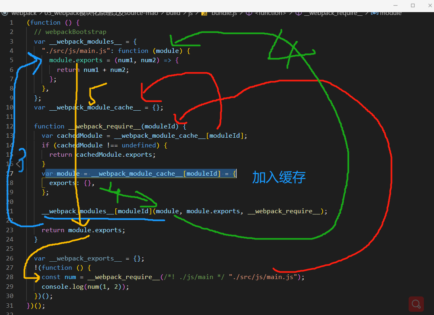Viewport: 434px width, 315px height.
Task: Click '__webpack_modules__' in the var declaration on line 3
Action: (86, 42)
